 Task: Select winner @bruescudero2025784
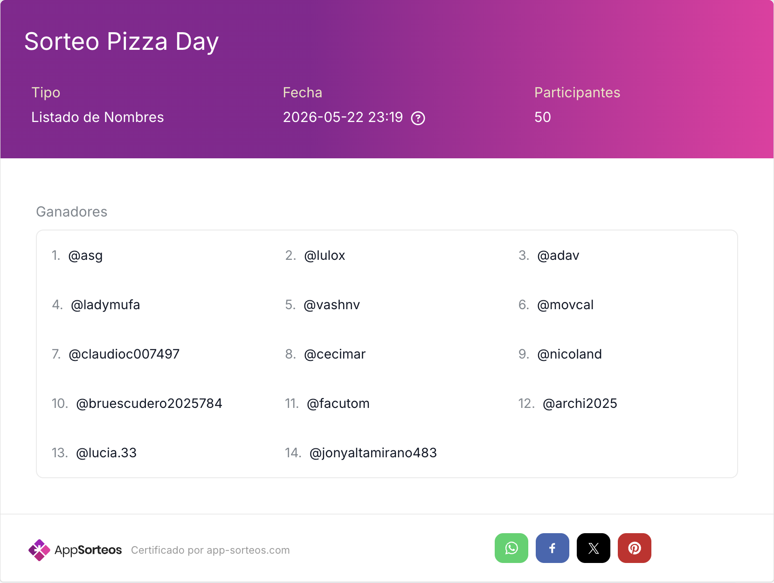point(149,404)
